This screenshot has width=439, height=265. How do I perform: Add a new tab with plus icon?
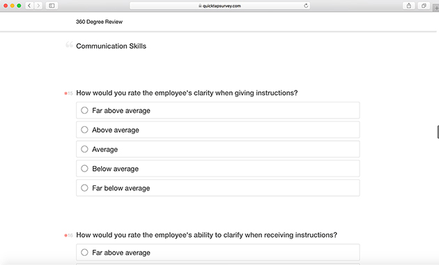[x=436, y=8]
